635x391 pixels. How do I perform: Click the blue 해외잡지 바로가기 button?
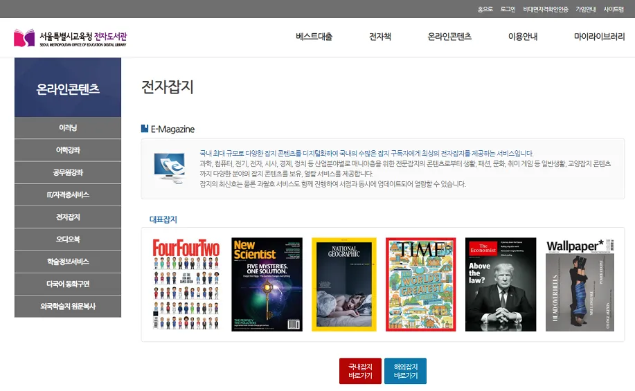click(405, 371)
